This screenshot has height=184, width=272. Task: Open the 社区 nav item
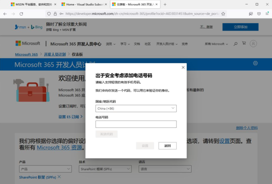click(x=148, y=44)
